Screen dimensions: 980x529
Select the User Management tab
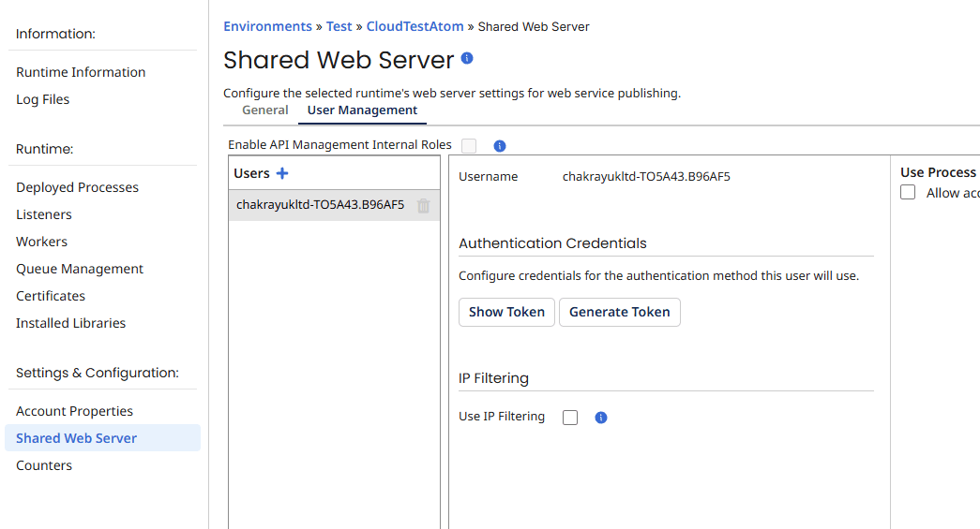[362, 110]
